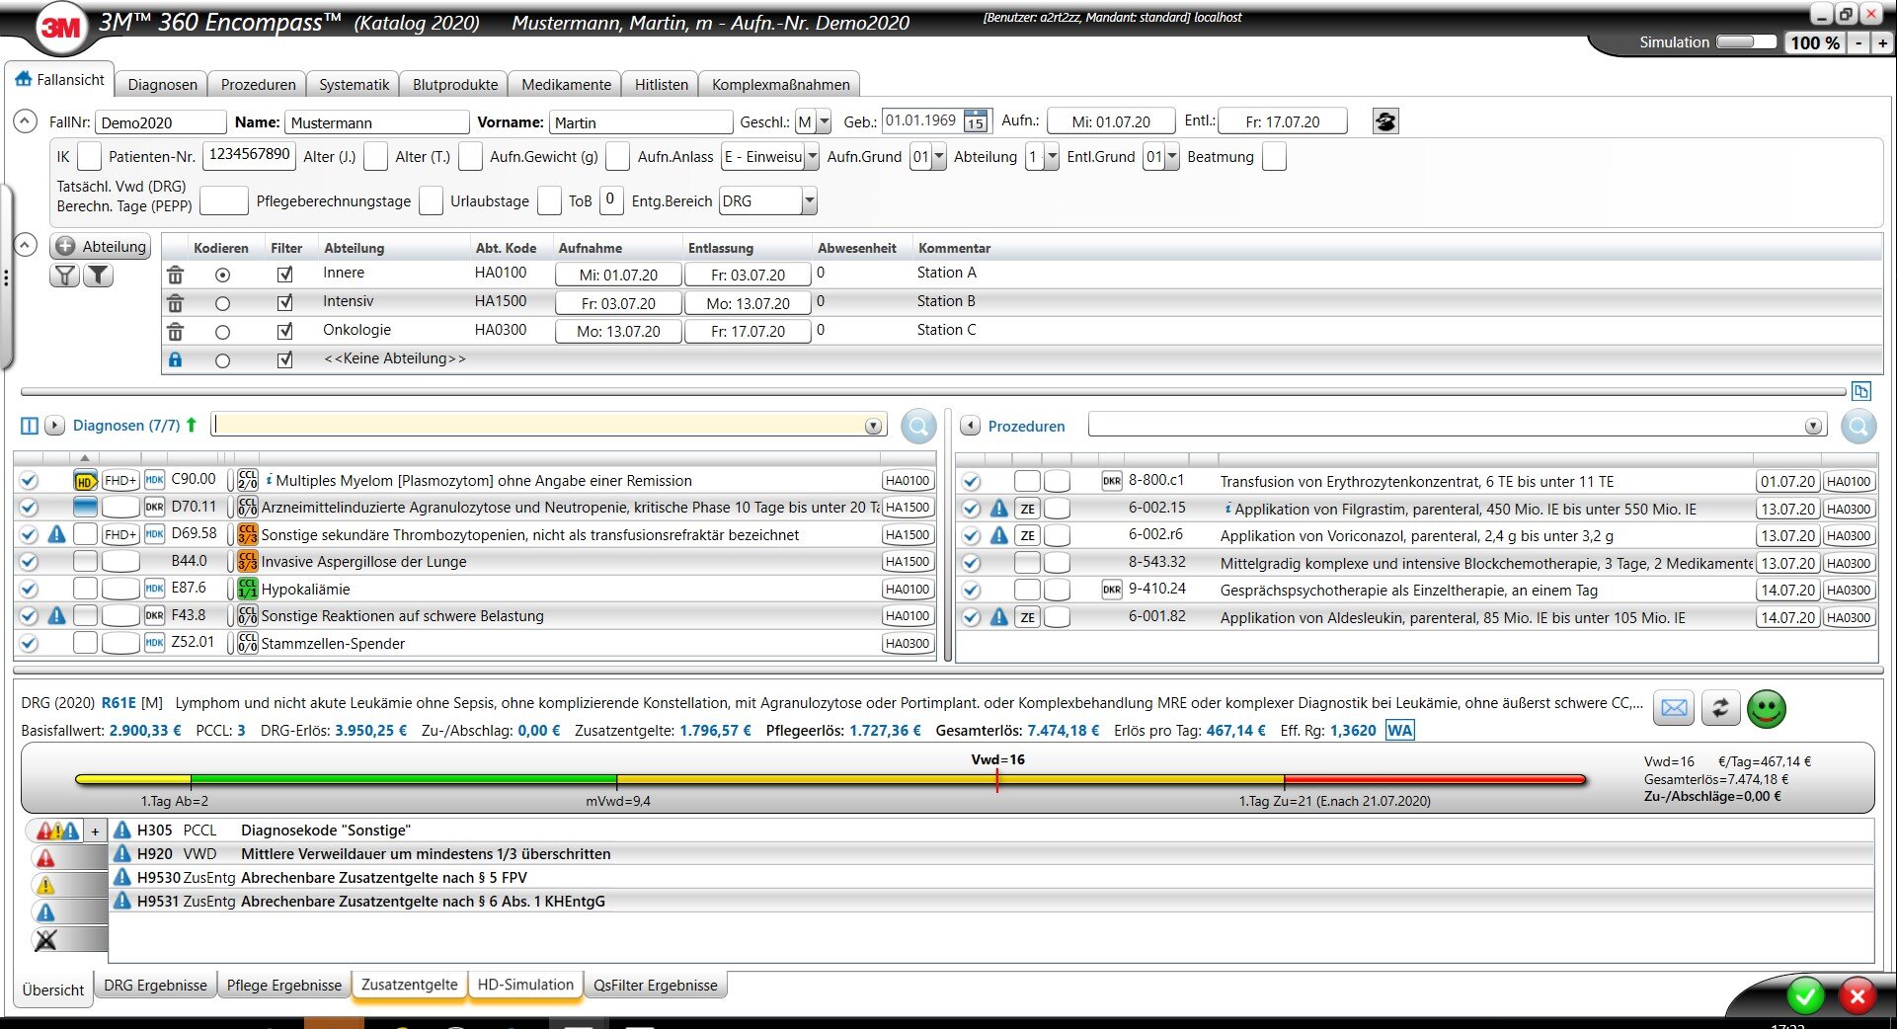Toggle the column layout icon beside Diagnosen
This screenshot has width=1897, height=1029.
pyautogui.click(x=30, y=426)
